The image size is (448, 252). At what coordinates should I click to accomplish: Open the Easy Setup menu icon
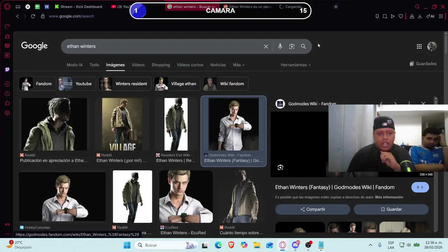pyautogui.click(x=441, y=16)
